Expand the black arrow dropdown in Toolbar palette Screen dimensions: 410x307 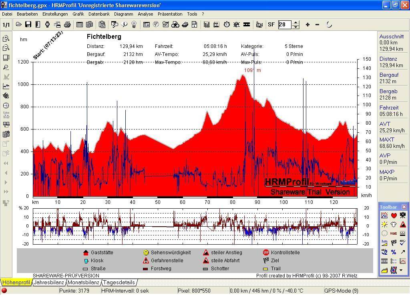coord(402,270)
